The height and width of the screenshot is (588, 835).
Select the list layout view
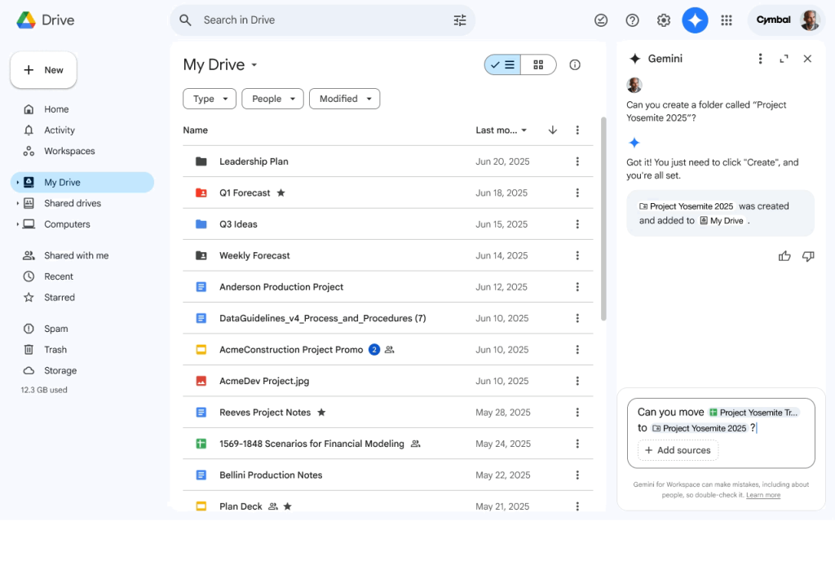(x=503, y=65)
